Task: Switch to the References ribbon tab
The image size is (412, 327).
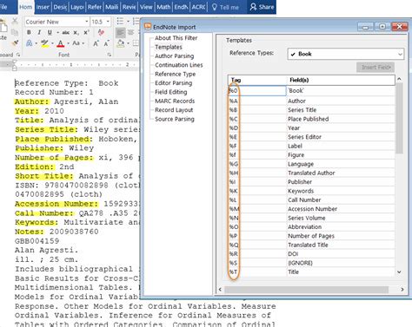Action: coord(95,7)
